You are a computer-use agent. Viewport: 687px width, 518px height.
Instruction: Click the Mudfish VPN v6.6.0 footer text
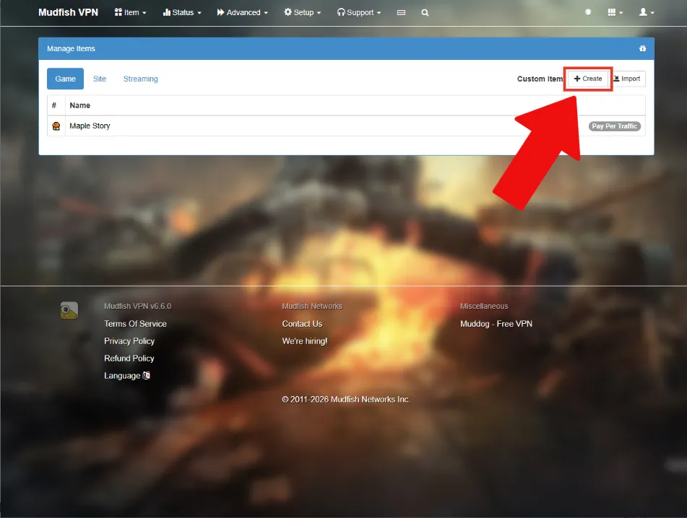tap(137, 306)
